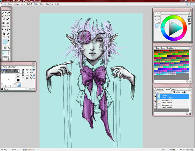Open the Color panel options menu arrow
Image resolution: width=195 pixels, height=151 pixels.
190,13
